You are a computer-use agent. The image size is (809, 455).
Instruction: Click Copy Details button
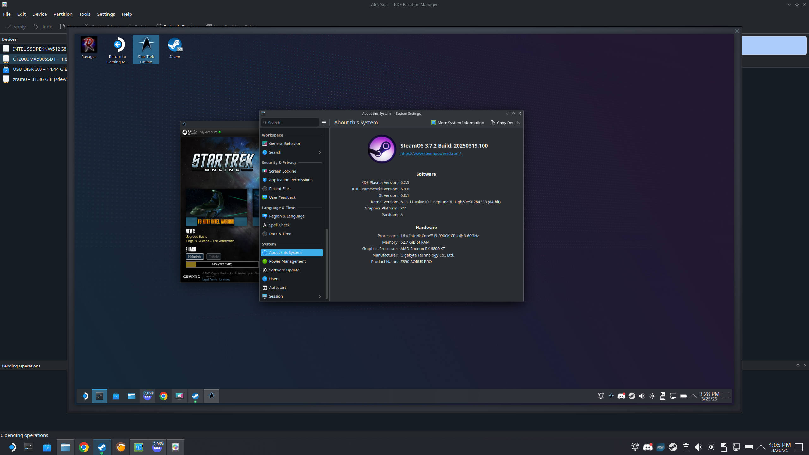point(505,123)
